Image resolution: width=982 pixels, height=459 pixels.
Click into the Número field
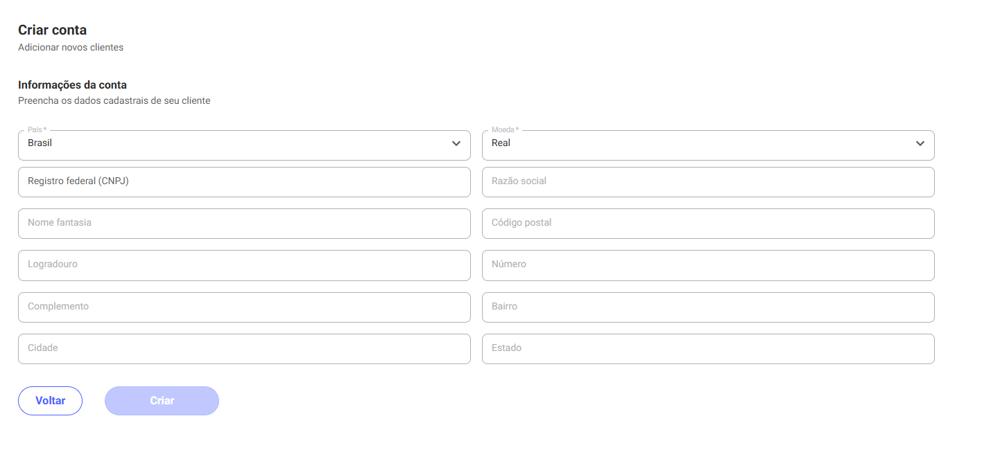coord(708,265)
